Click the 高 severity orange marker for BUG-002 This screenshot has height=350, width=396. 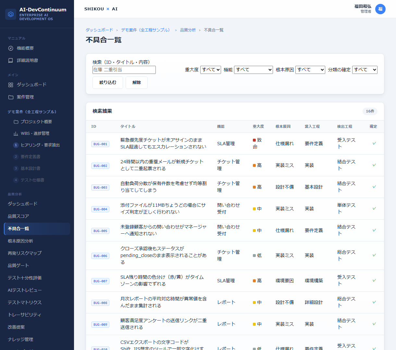254,165
